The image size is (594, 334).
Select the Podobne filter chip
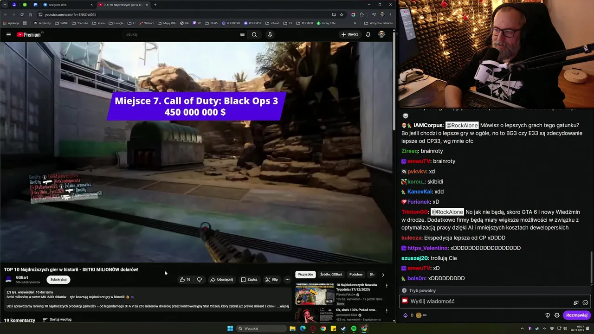[x=356, y=275]
